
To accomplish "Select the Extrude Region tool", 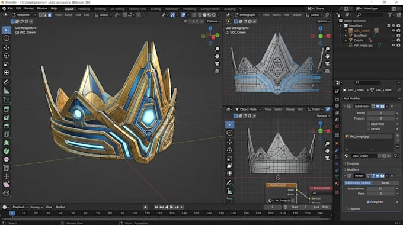I will pyautogui.click(x=6, y=109).
